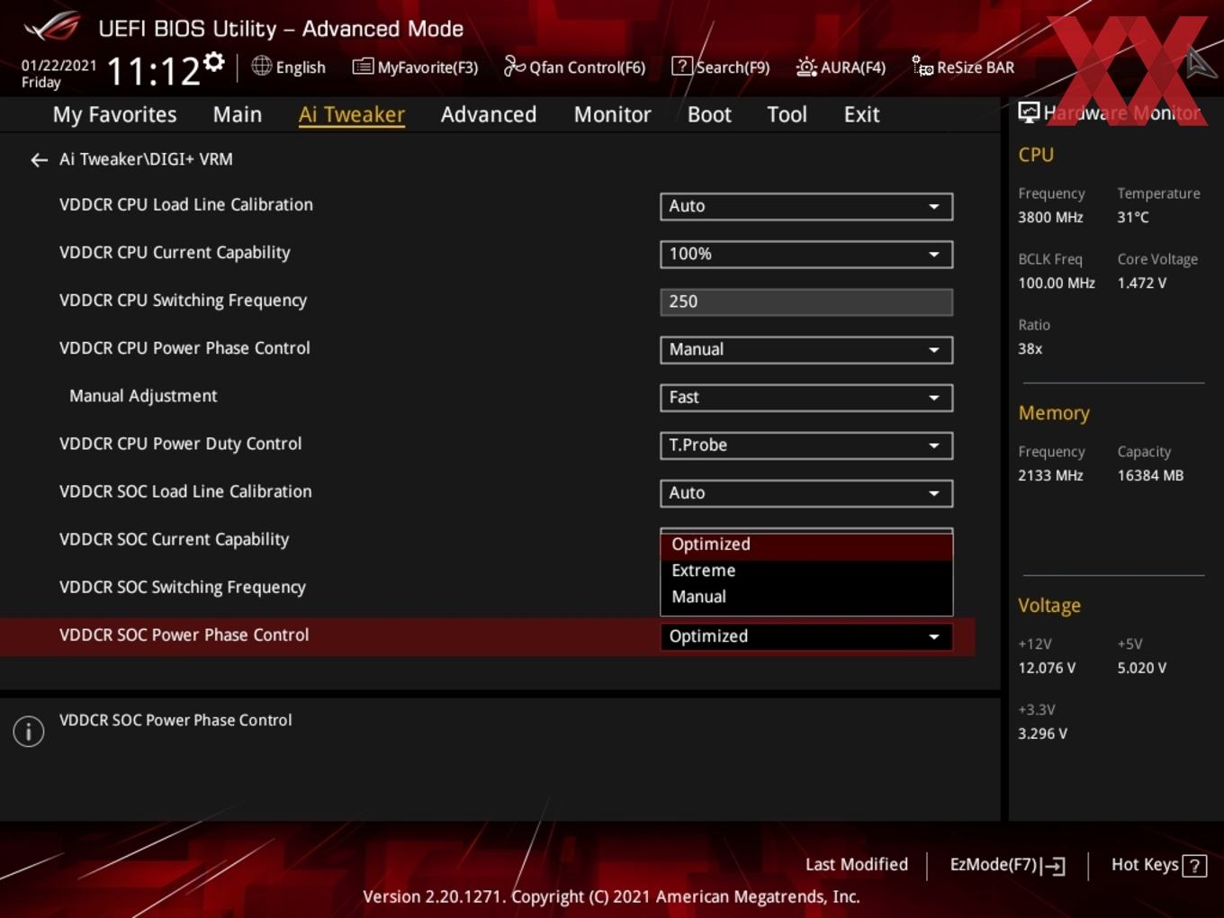Click Last Modified button
The width and height of the screenshot is (1224, 918).
coord(857,865)
